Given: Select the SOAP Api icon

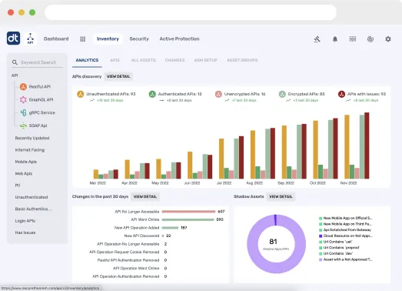Looking at the screenshot, I should 23,125.
